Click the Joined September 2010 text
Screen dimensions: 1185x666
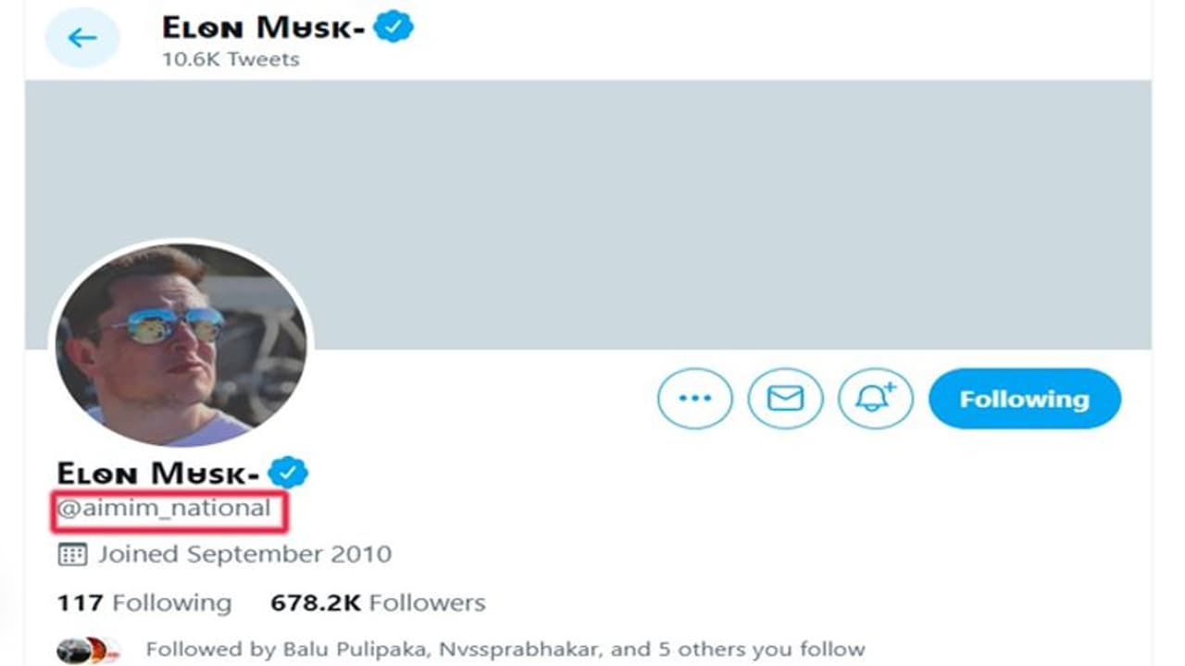[x=244, y=555]
